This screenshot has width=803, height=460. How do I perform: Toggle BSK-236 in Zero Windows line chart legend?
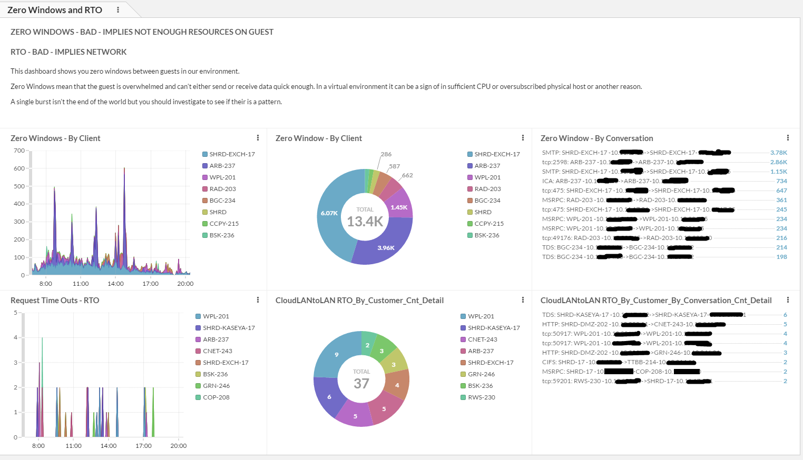point(219,235)
